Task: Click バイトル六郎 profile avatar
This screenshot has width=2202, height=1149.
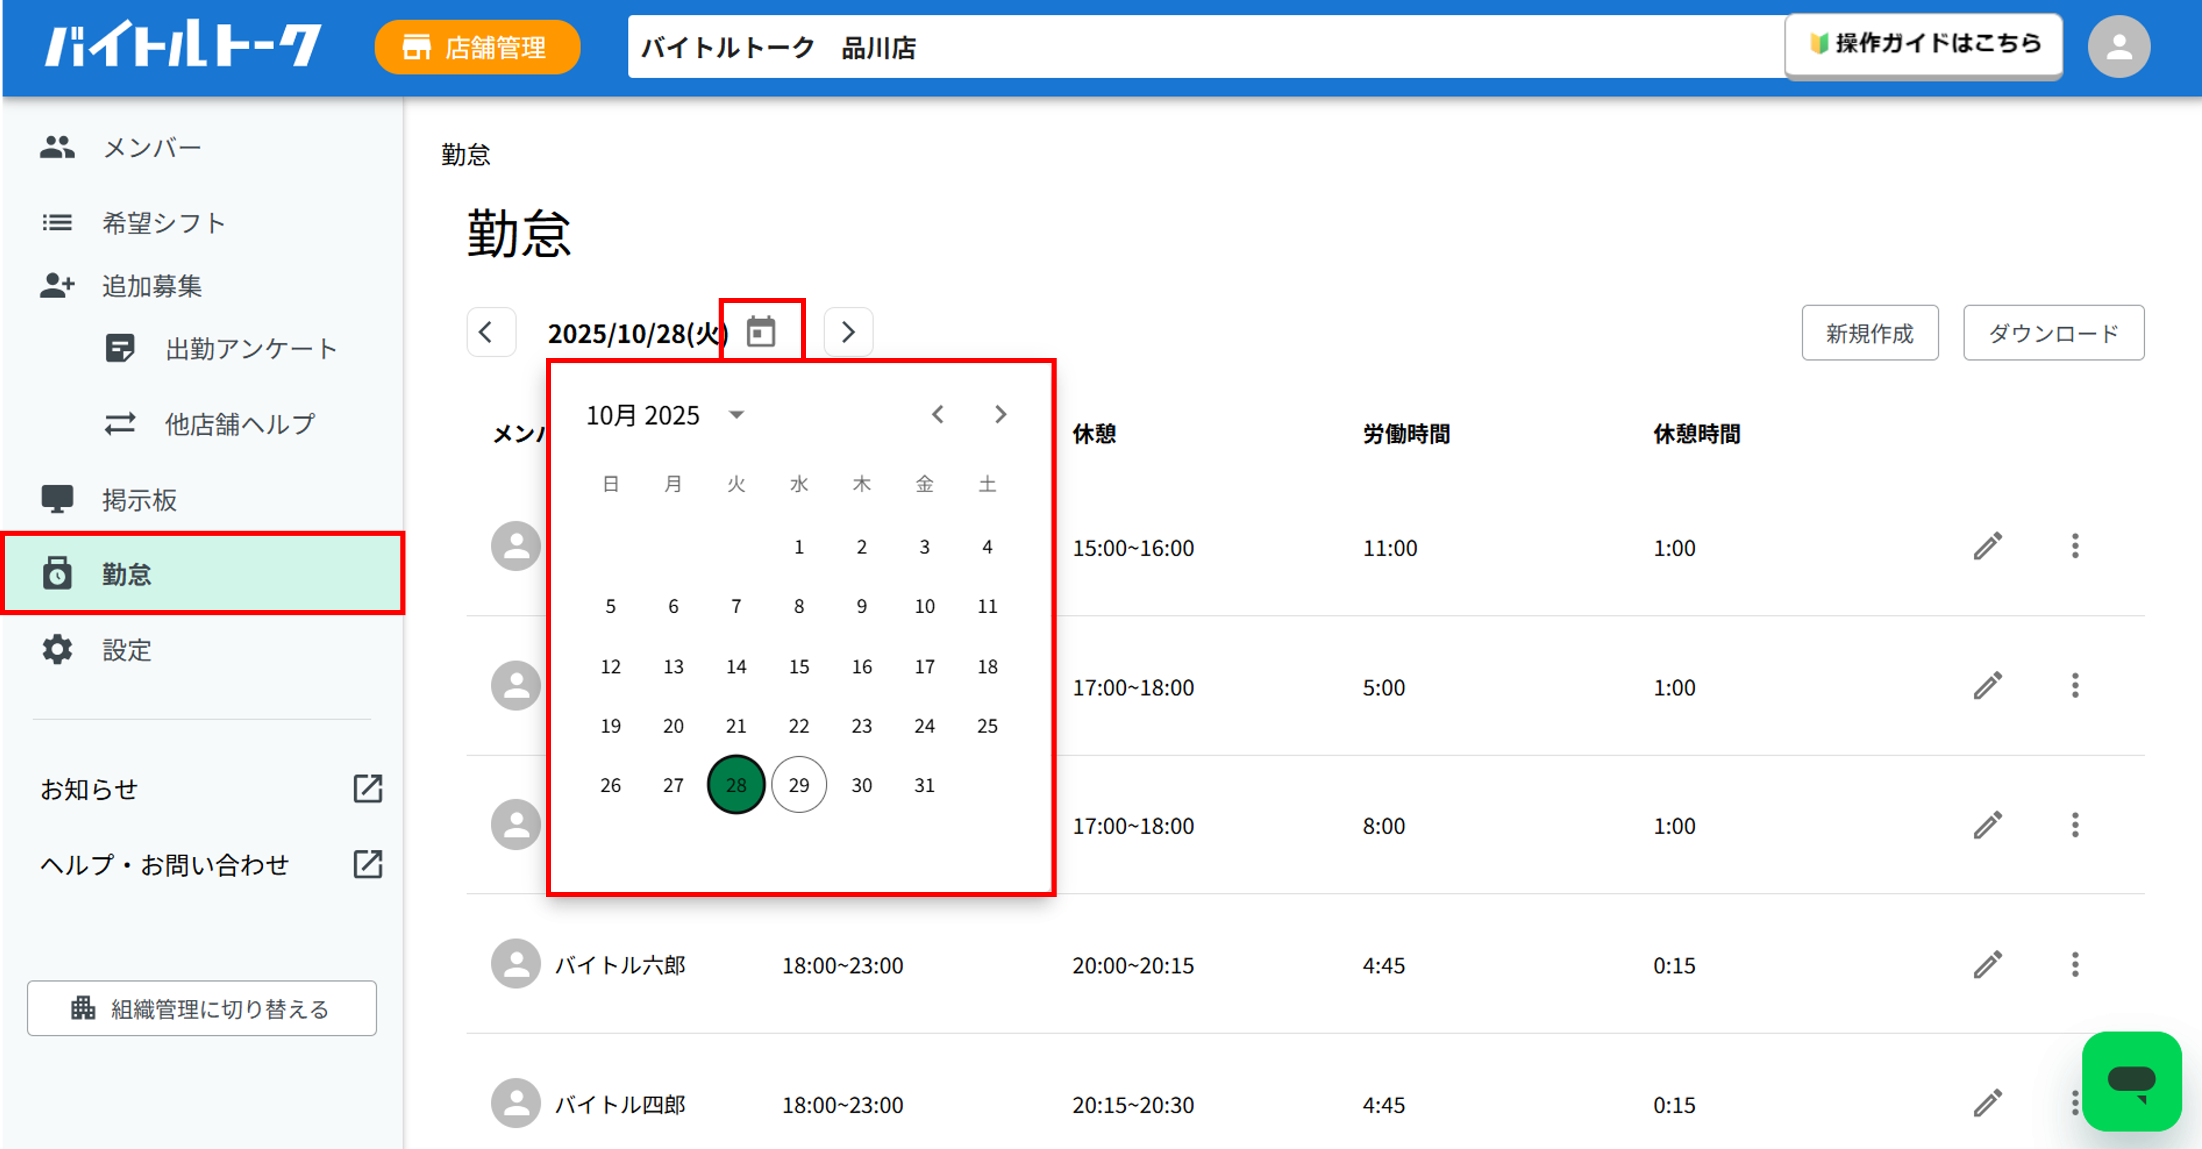Action: pos(516,964)
